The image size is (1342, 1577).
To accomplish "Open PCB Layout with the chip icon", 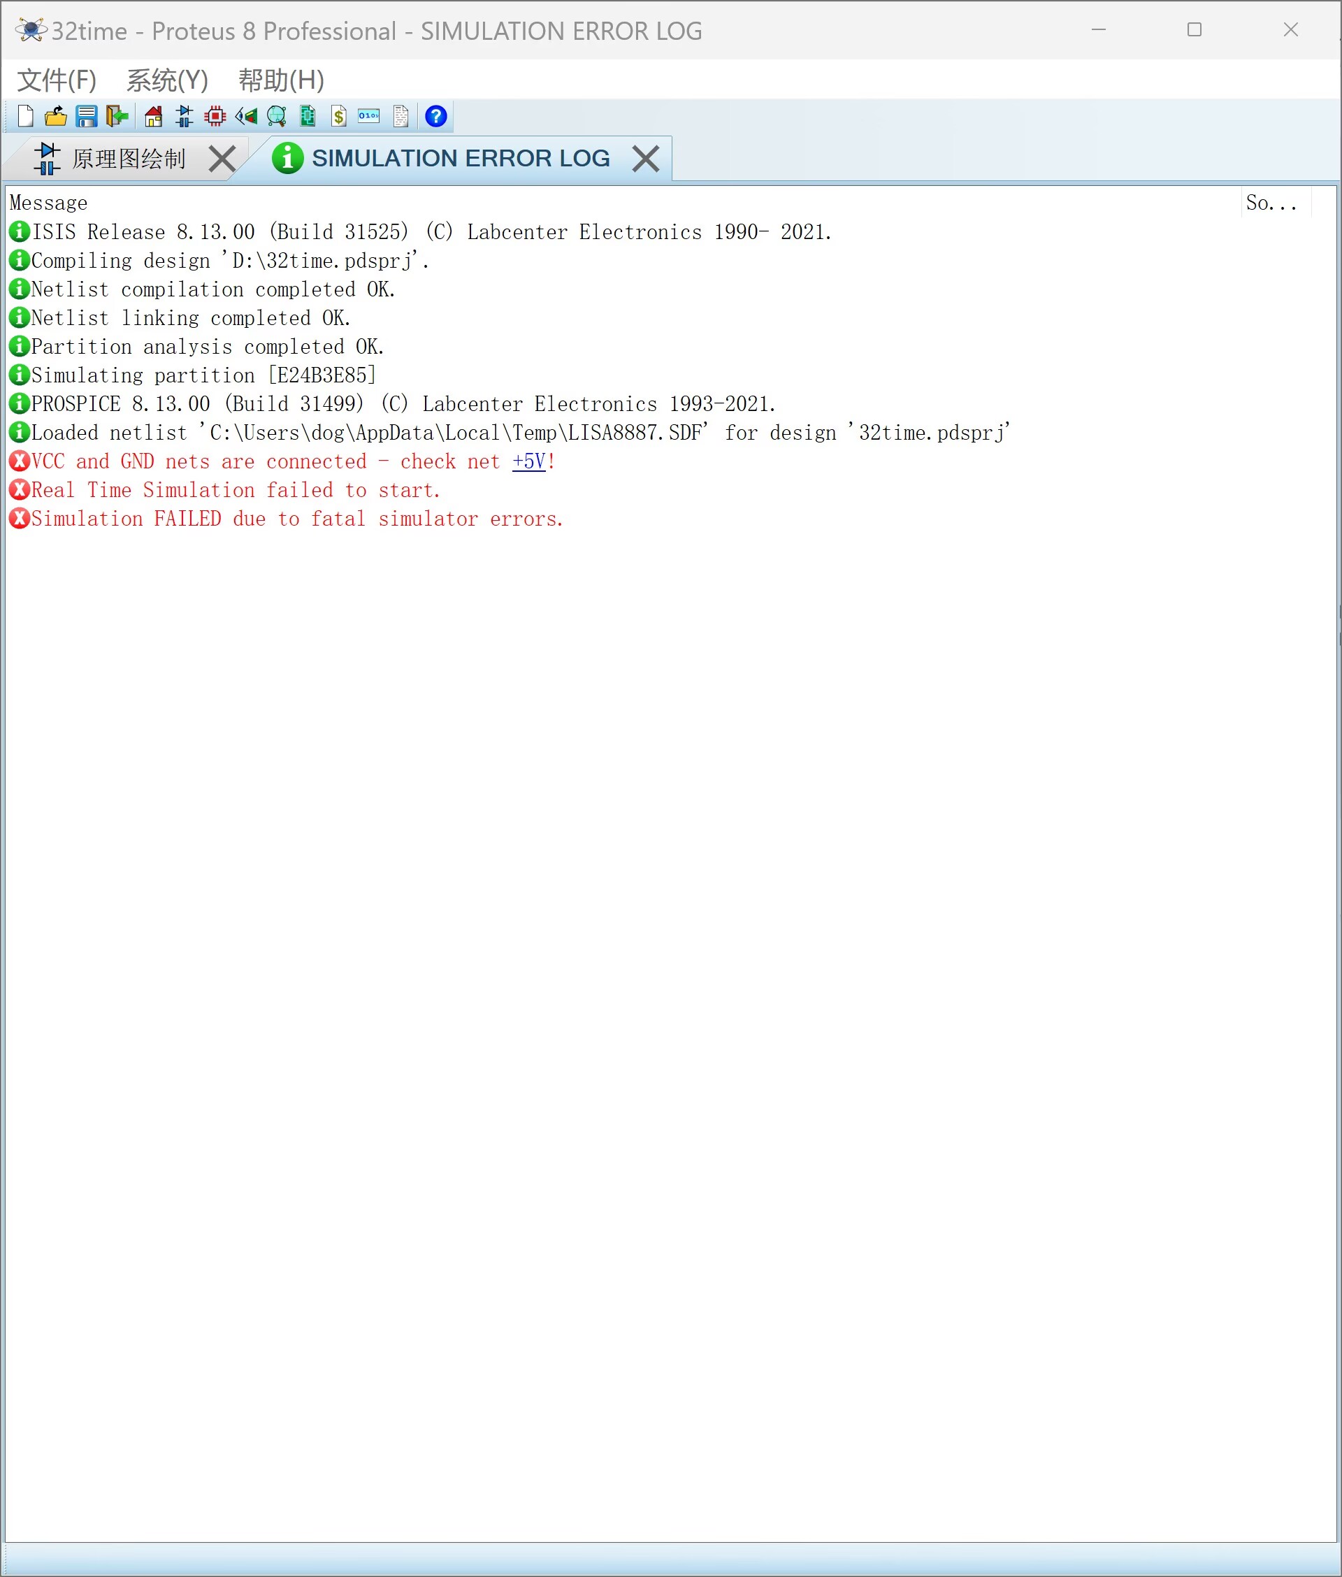I will point(215,117).
